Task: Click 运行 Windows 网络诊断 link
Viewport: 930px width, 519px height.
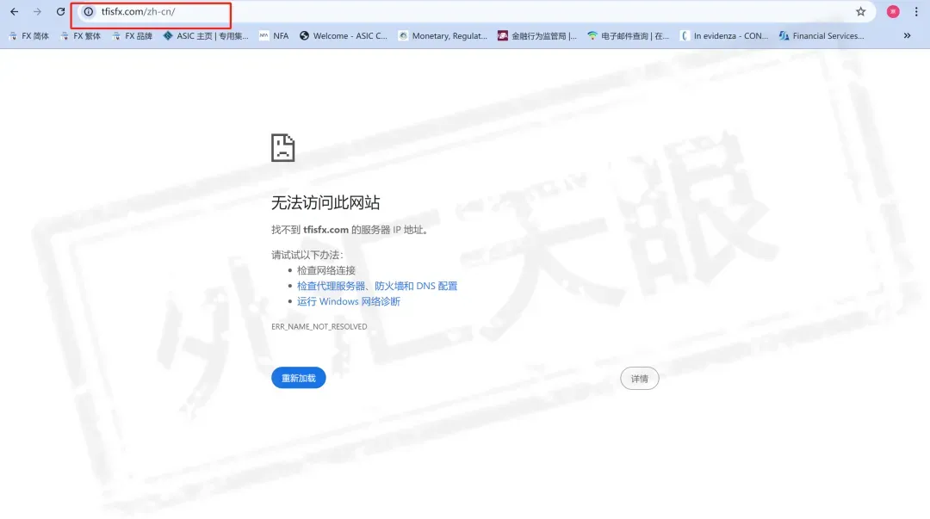Action: pyautogui.click(x=348, y=301)
